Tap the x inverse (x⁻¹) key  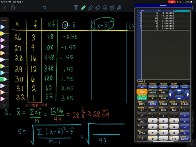[142, 110]
